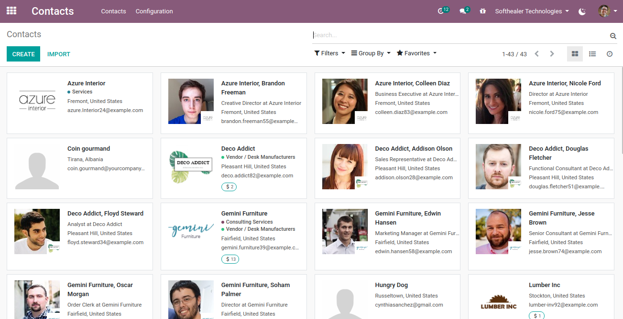Click Brandon Freeman's photo

pyautogui.click(x=191, y=101)
